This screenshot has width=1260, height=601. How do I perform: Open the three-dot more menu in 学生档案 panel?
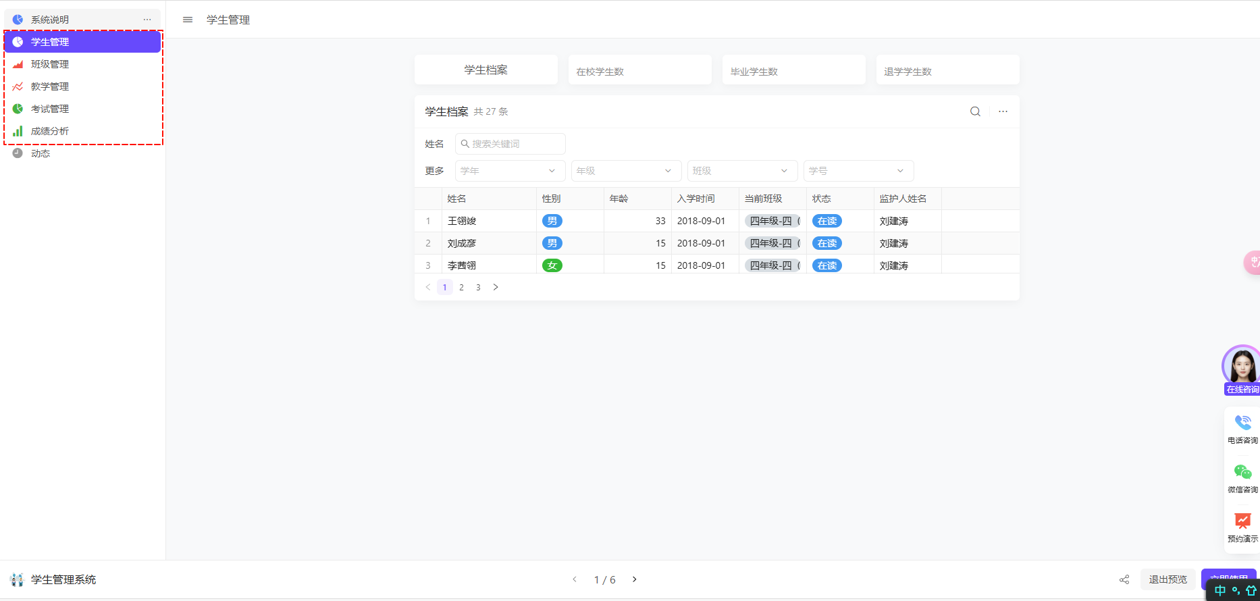pos(1003,111)
